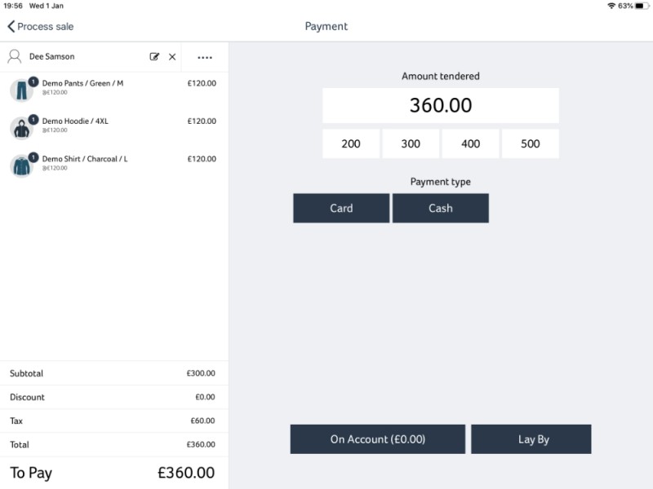Select the Demo Pants product thumbnail
Screen dimensions: 653x489
(x=21, y=89)
